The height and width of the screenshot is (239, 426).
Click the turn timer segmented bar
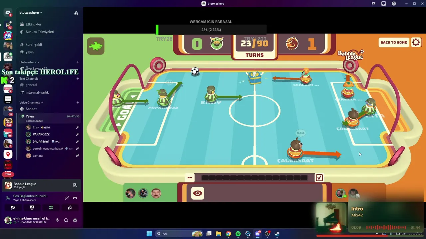click(255, 178)
